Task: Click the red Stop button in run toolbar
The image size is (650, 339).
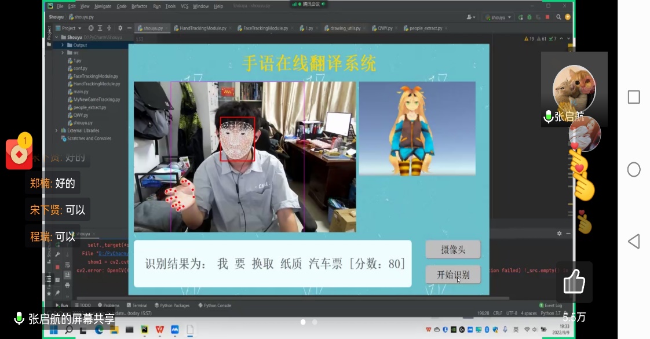Action: (57, 267)
